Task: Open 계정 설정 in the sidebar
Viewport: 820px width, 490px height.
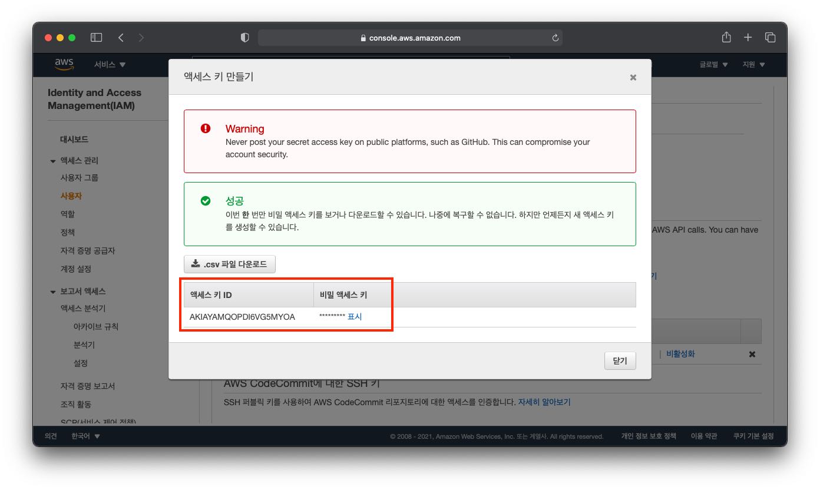Action: [75, 269]
